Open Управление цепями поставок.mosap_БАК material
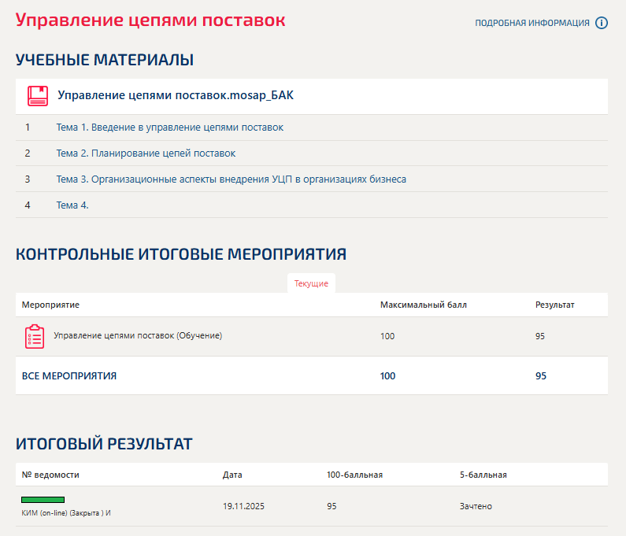 coord(176,95)
